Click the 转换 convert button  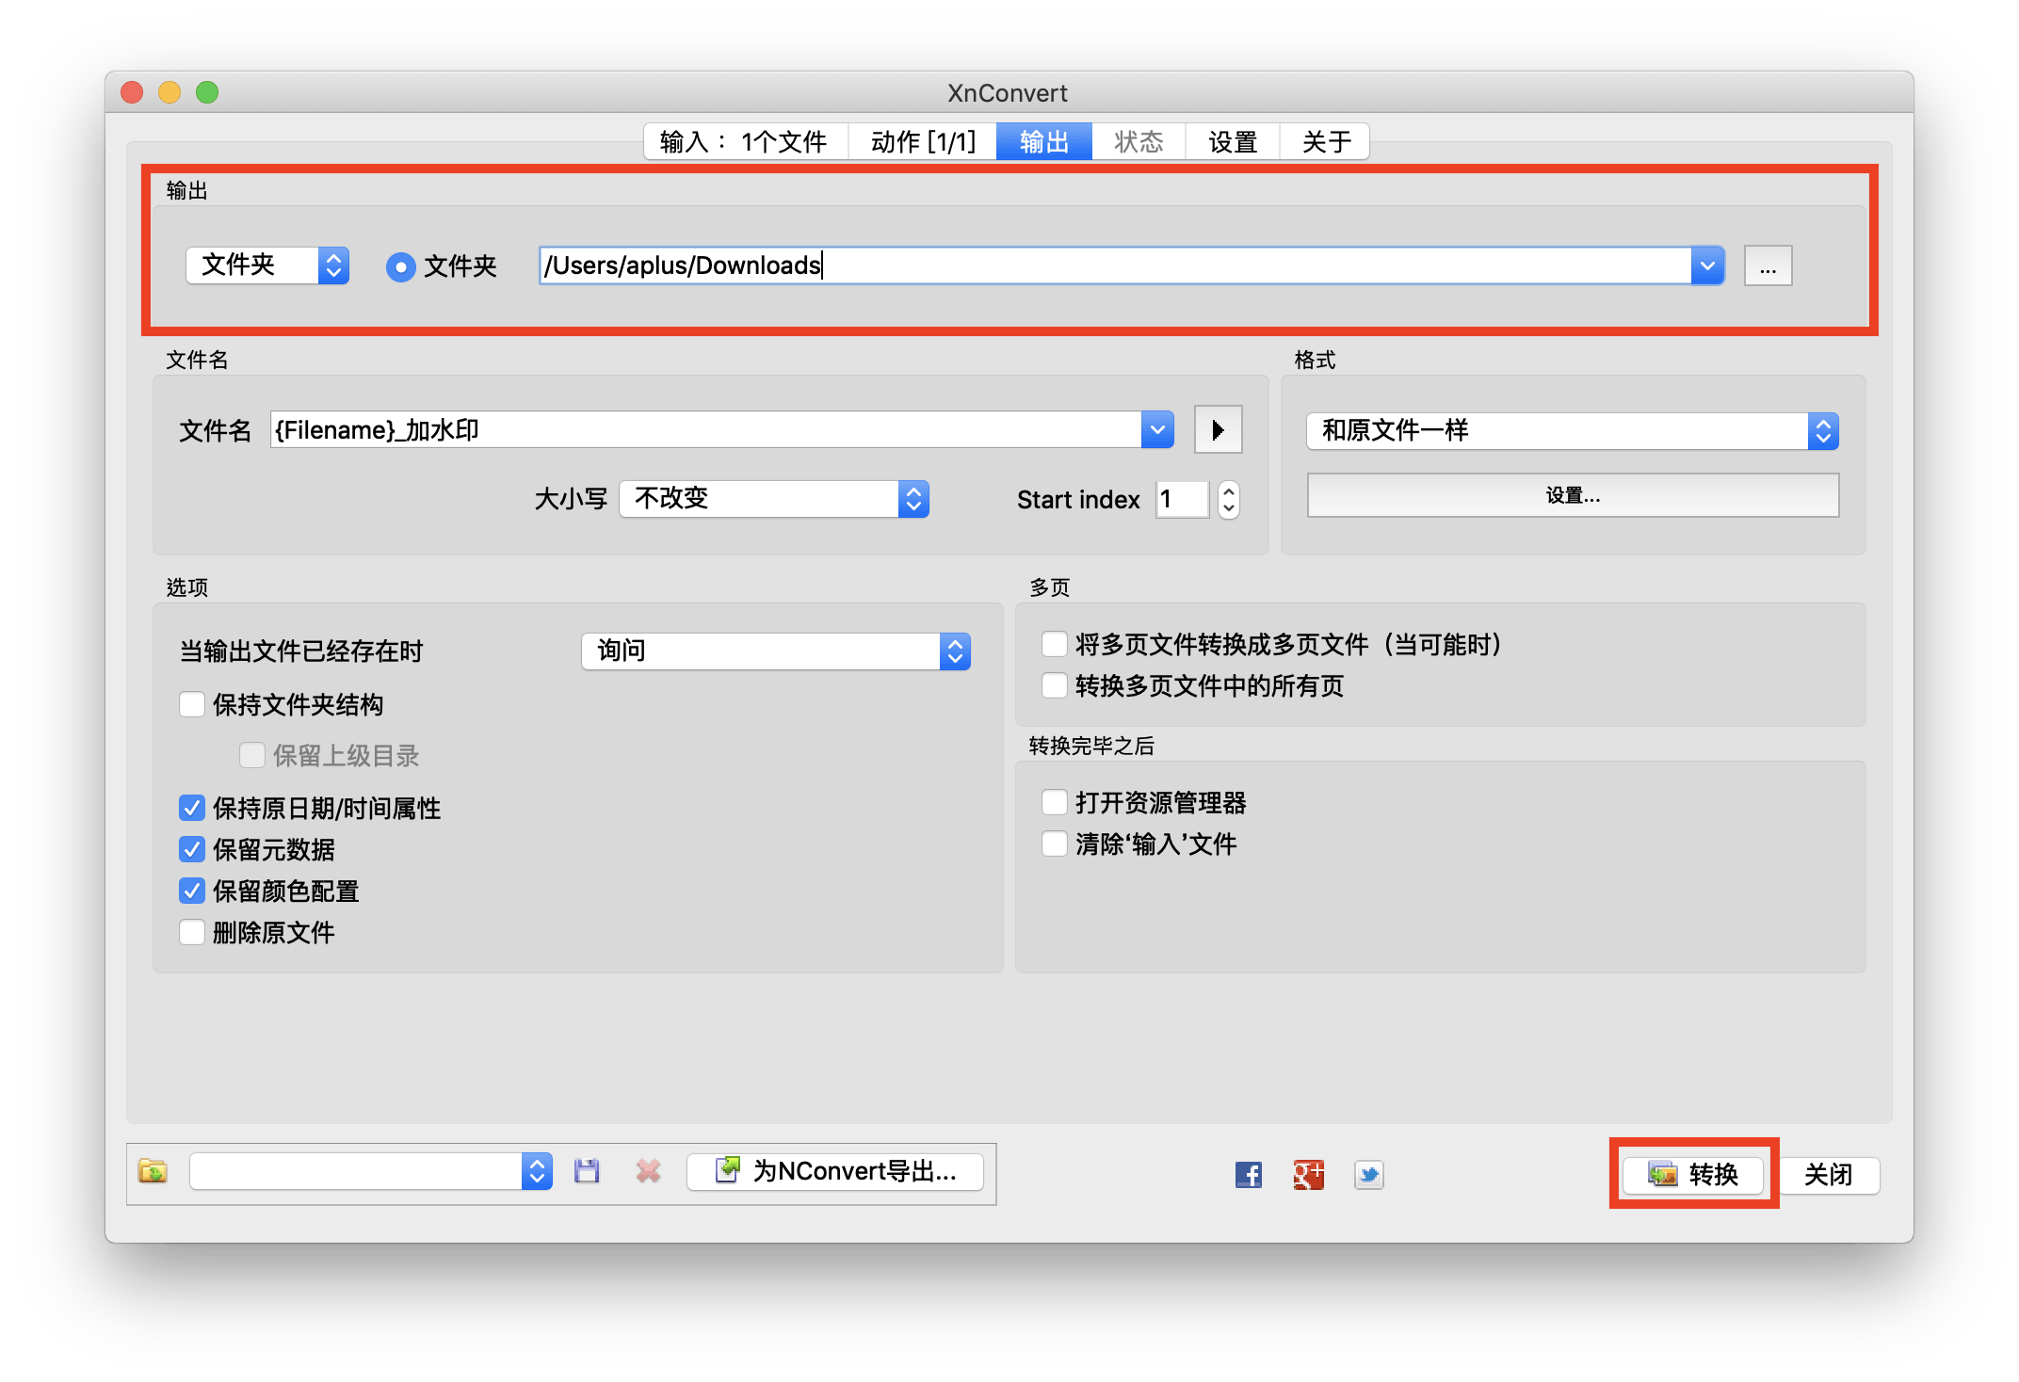coord(1693,1175)
